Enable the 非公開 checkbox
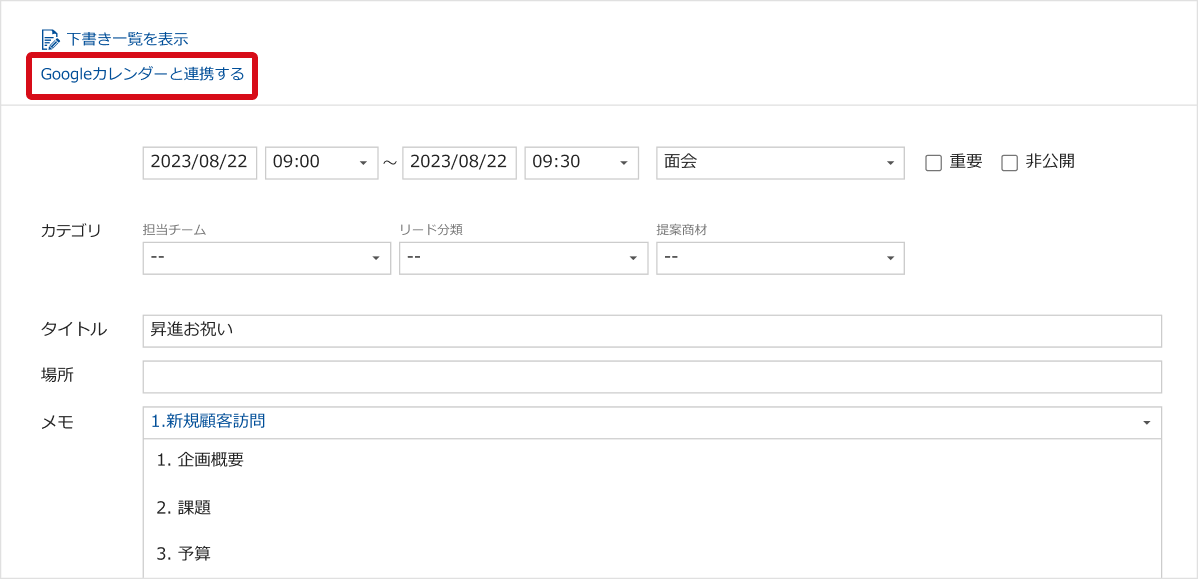 pos(1009,163)
